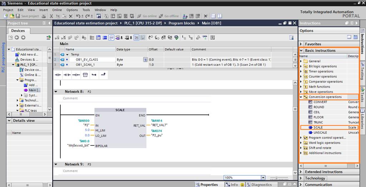Screen dimensions: 366x187
Task: Click the back arrow in Project tree toolbar
Action: (x=17, y=37)
